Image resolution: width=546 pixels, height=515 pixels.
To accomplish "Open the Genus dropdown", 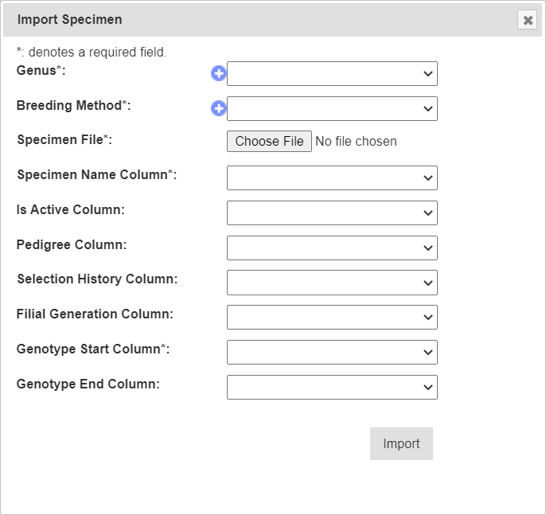I will click(332, 74).
